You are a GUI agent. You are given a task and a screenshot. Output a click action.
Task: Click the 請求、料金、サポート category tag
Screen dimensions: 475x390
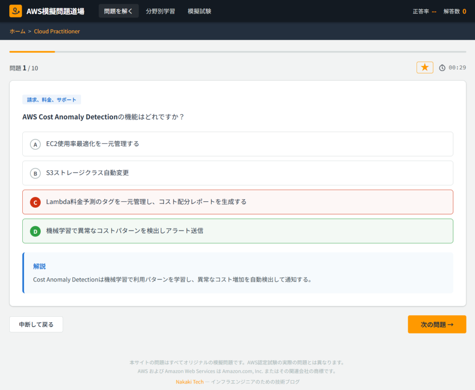point(51,100)
